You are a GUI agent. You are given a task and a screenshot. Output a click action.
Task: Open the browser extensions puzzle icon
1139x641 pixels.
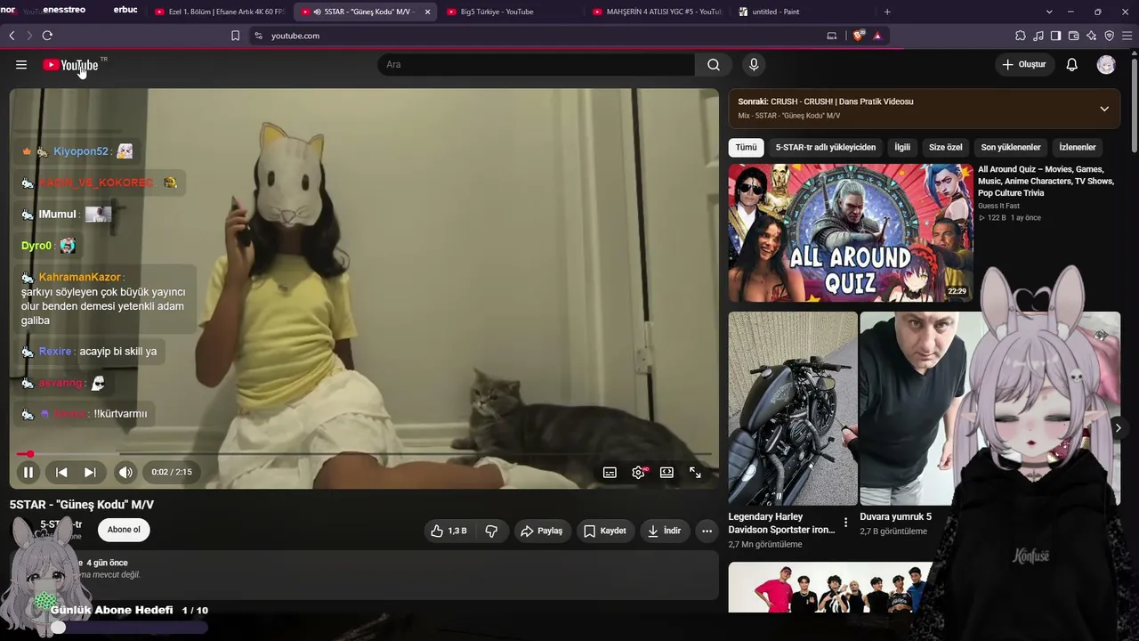pos(1021,36)
